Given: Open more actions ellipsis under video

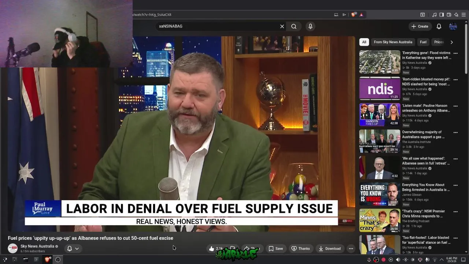Looking at the screenshot, I should tap(351, 249).
